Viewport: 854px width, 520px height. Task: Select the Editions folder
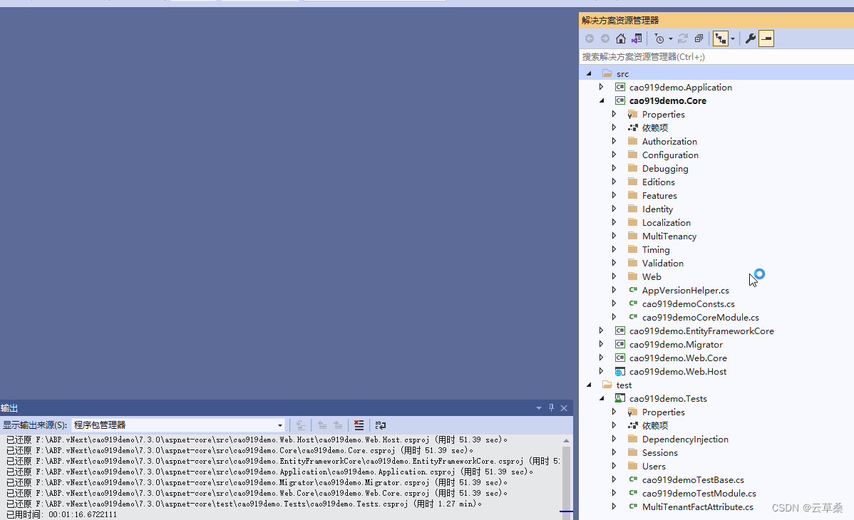tap(659, 182)
